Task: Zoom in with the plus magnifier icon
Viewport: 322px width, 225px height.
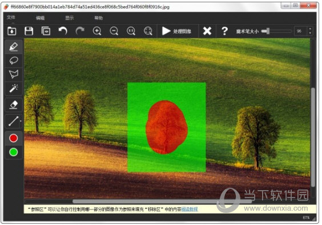Action: [x=97, y=31]
